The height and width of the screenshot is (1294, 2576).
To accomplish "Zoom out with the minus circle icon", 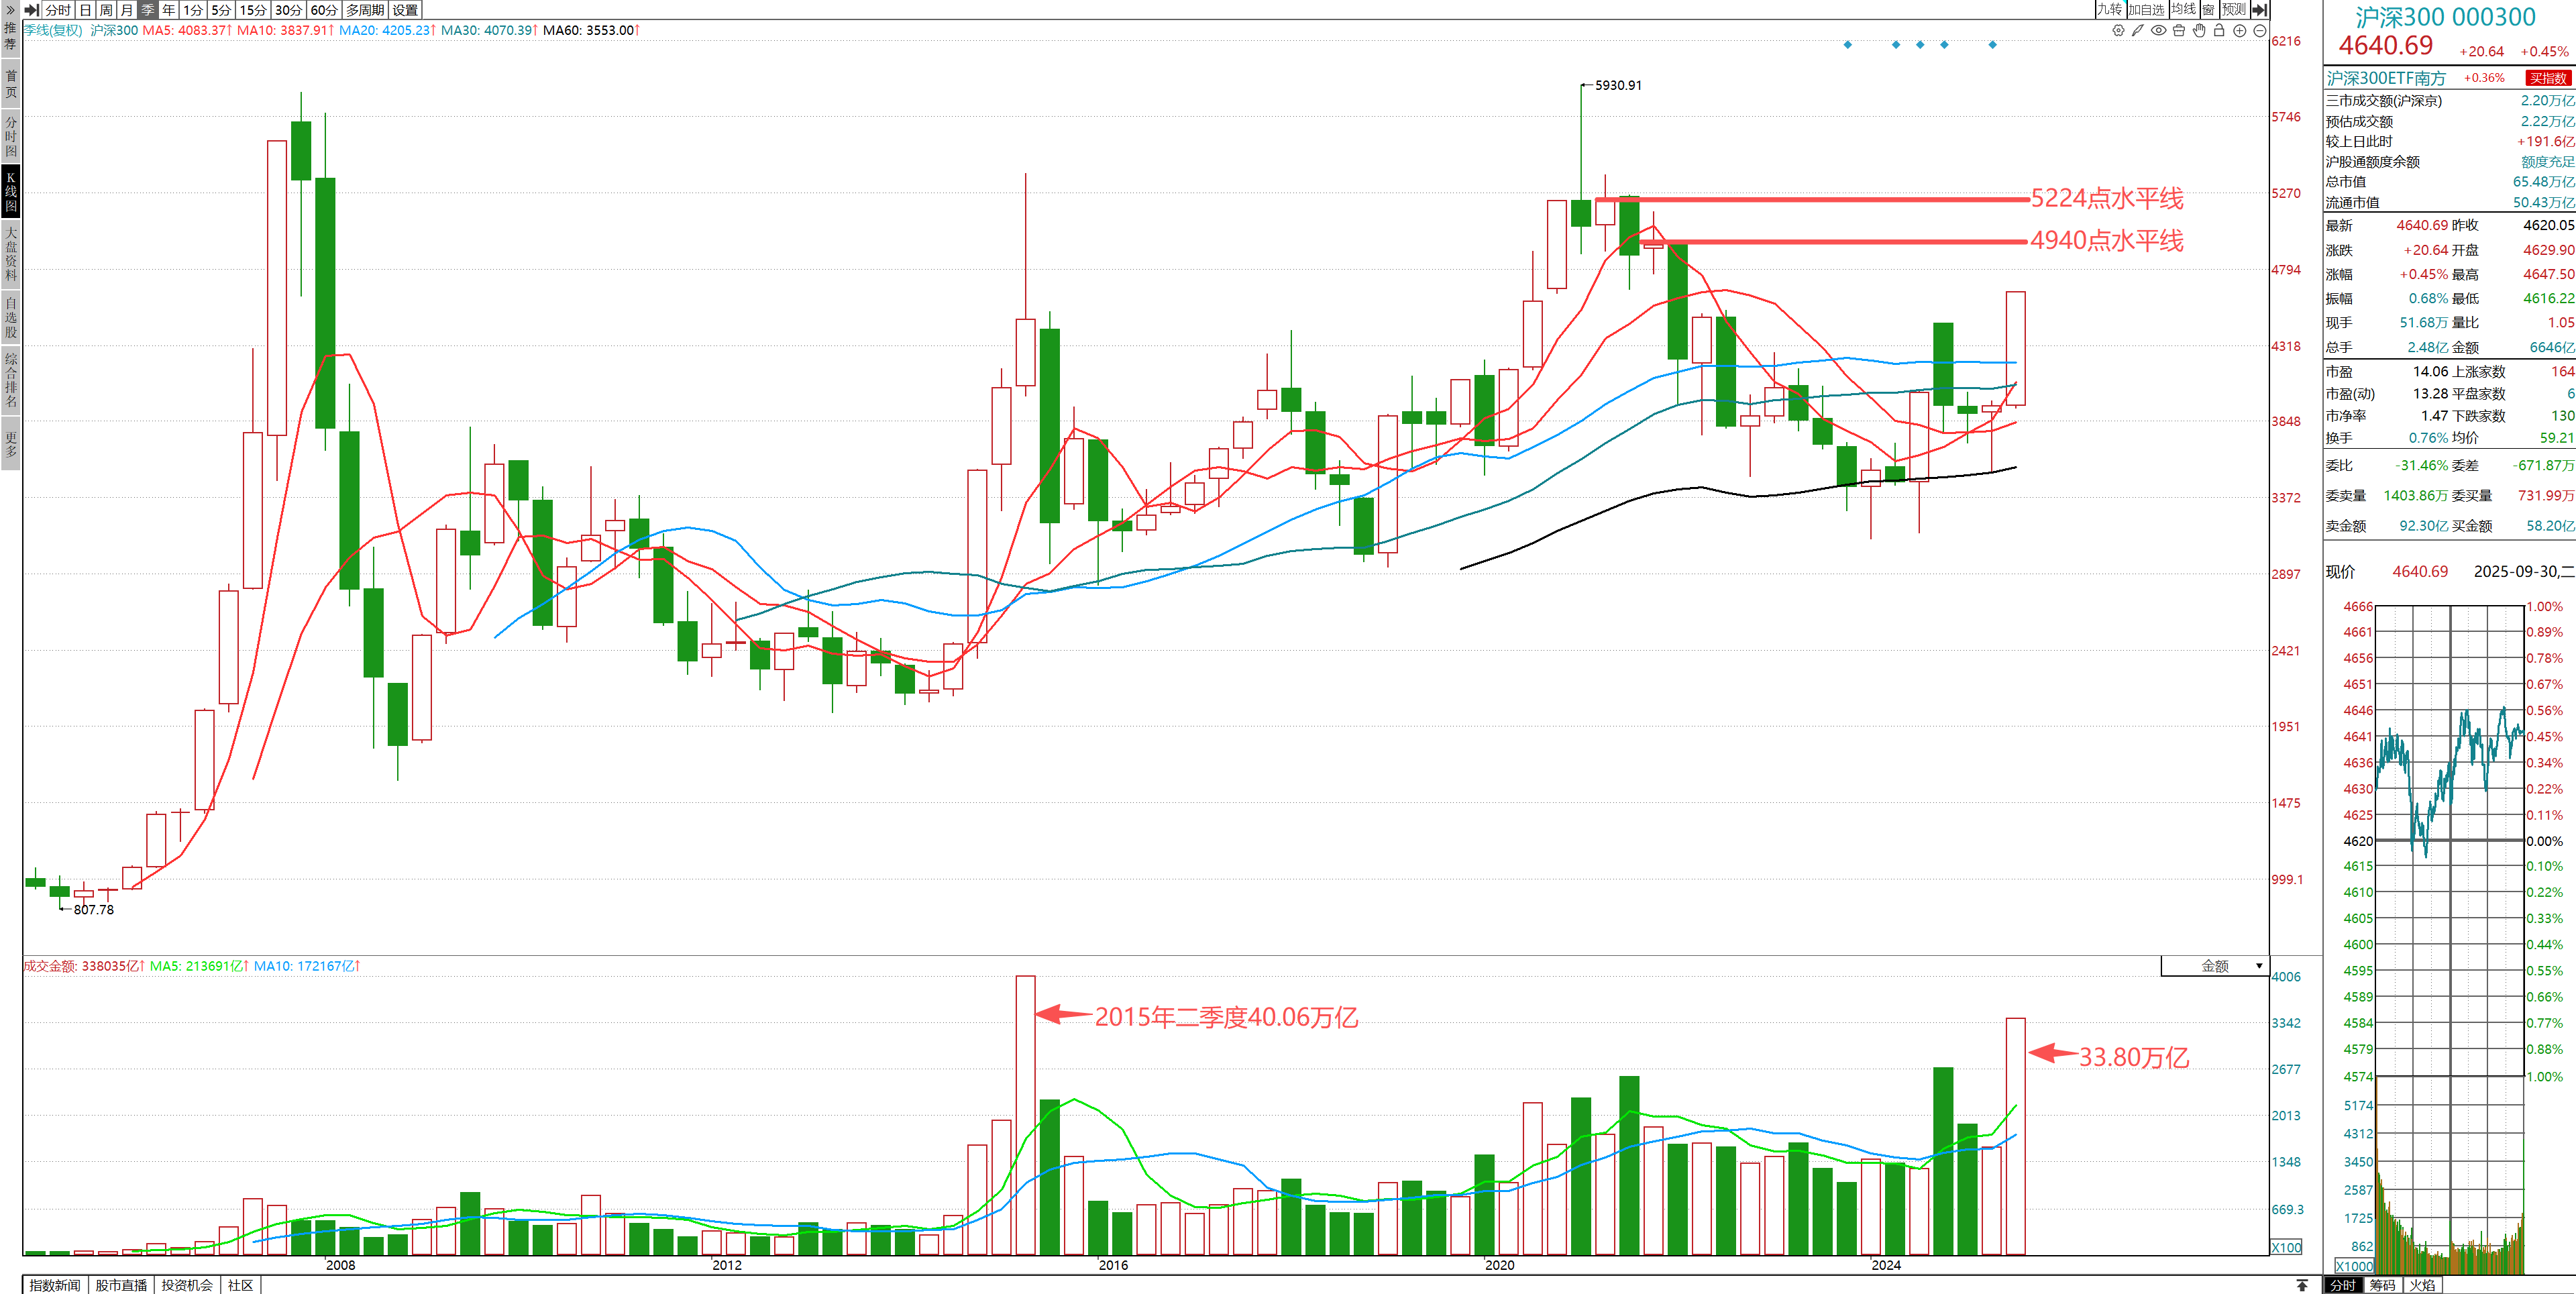I will pyautogui.click(x=2260, y=31).
